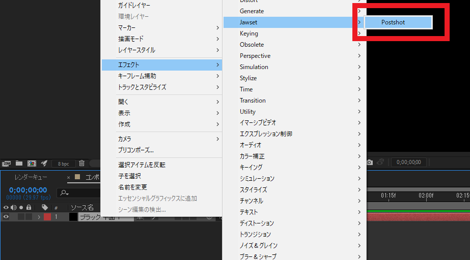Click the ソース名 column header
This screenshot has height=260, width=470.
tap(82, 207)
